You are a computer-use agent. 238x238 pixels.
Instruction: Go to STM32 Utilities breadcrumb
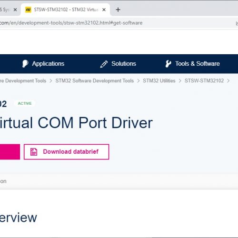[x=159, y=80]
